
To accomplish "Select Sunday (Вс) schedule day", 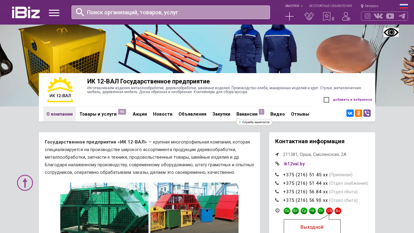I will pos(338,211).
